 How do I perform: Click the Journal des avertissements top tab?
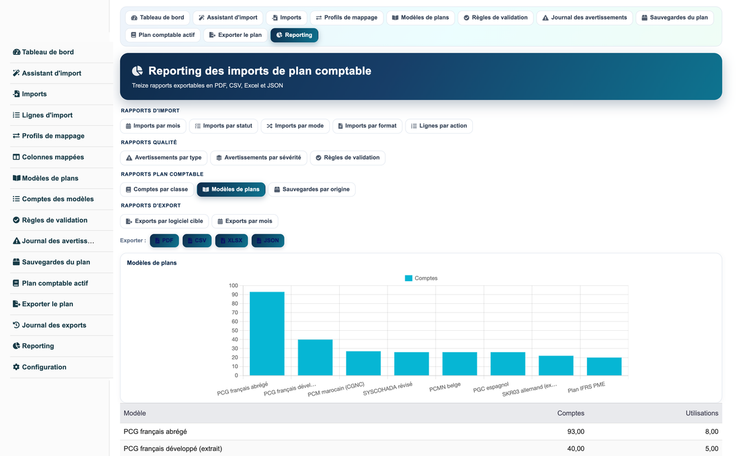coord(585,18)
